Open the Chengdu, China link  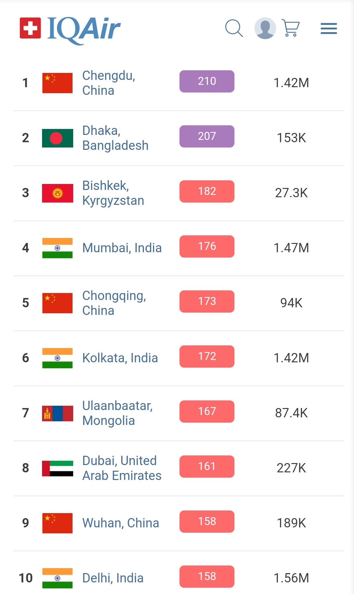point(109,83)
